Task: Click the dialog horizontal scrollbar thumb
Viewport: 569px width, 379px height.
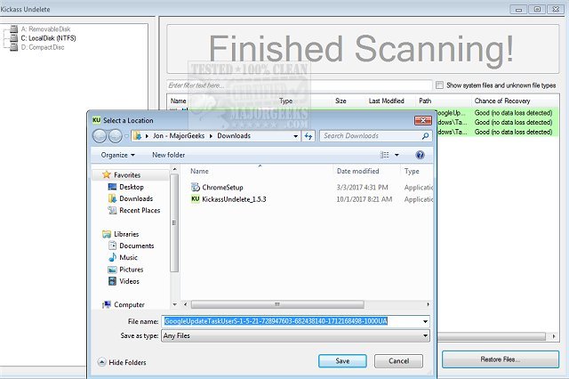Action: (x=277, y=304)
